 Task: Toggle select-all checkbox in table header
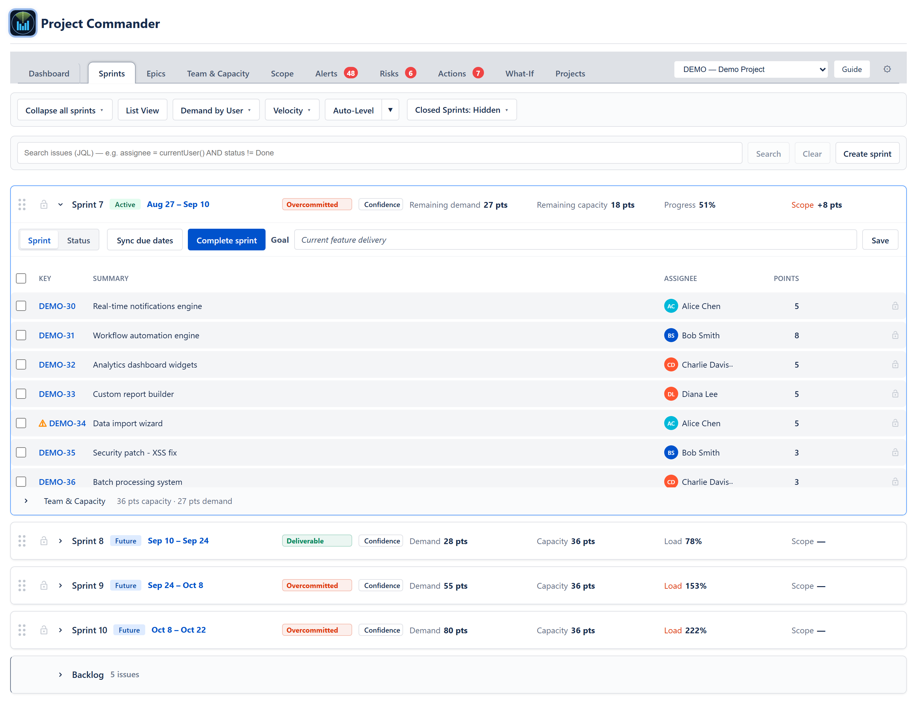21,278
